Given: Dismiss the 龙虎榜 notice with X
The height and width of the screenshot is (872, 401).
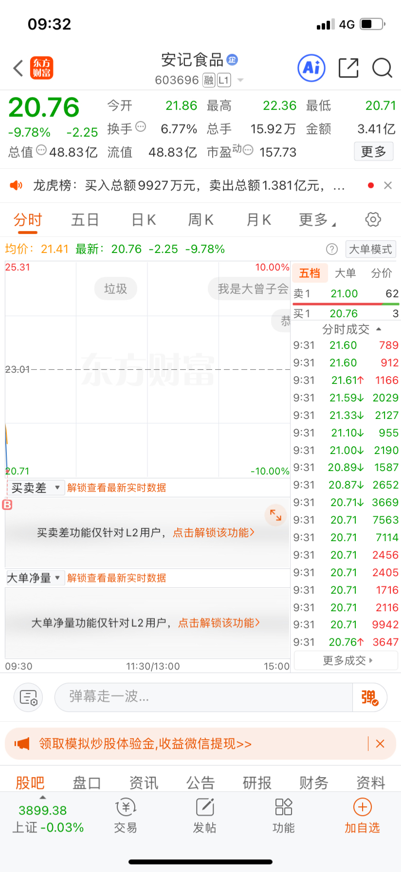Looking at the screenshot, I should (x=388, y=185).
